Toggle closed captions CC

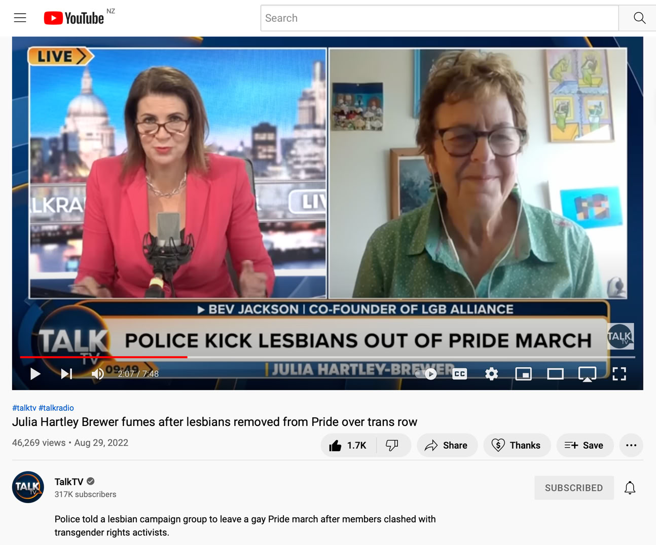pos(460,374)
